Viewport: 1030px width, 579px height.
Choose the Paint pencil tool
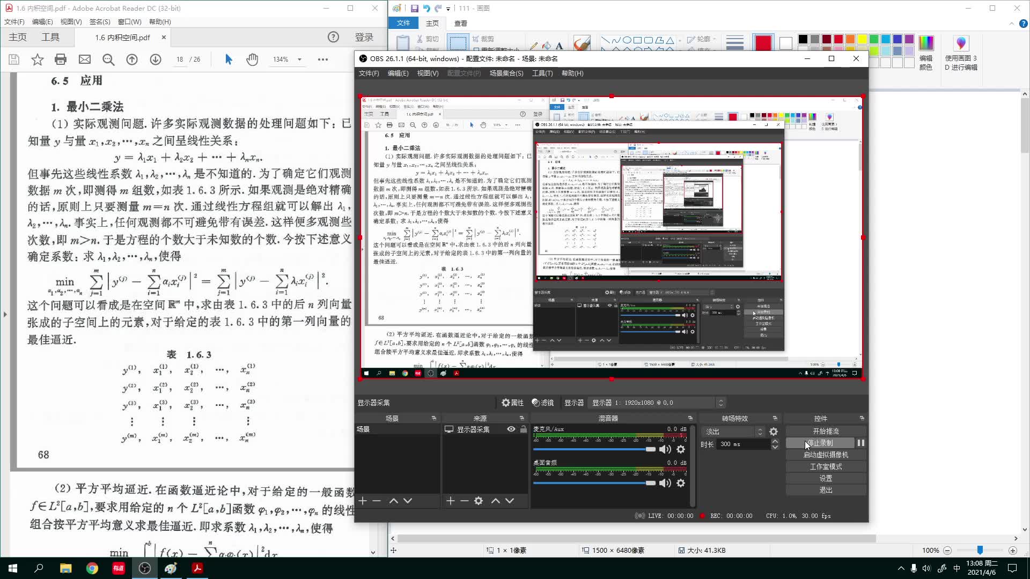533,46
